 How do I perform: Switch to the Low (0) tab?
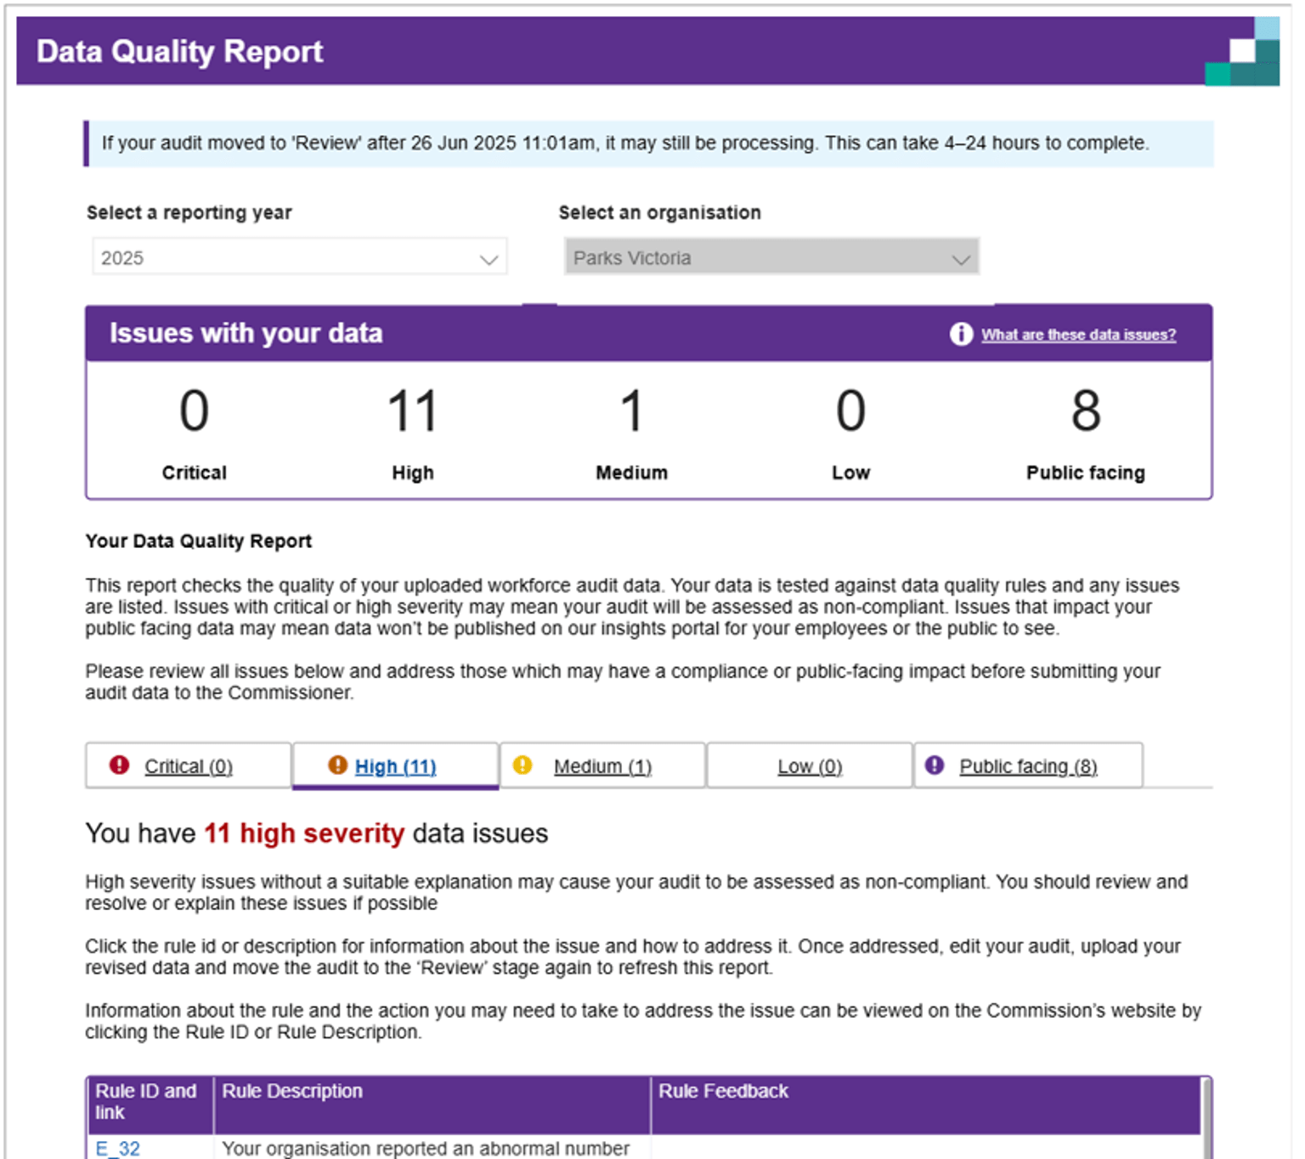point(810,766)
